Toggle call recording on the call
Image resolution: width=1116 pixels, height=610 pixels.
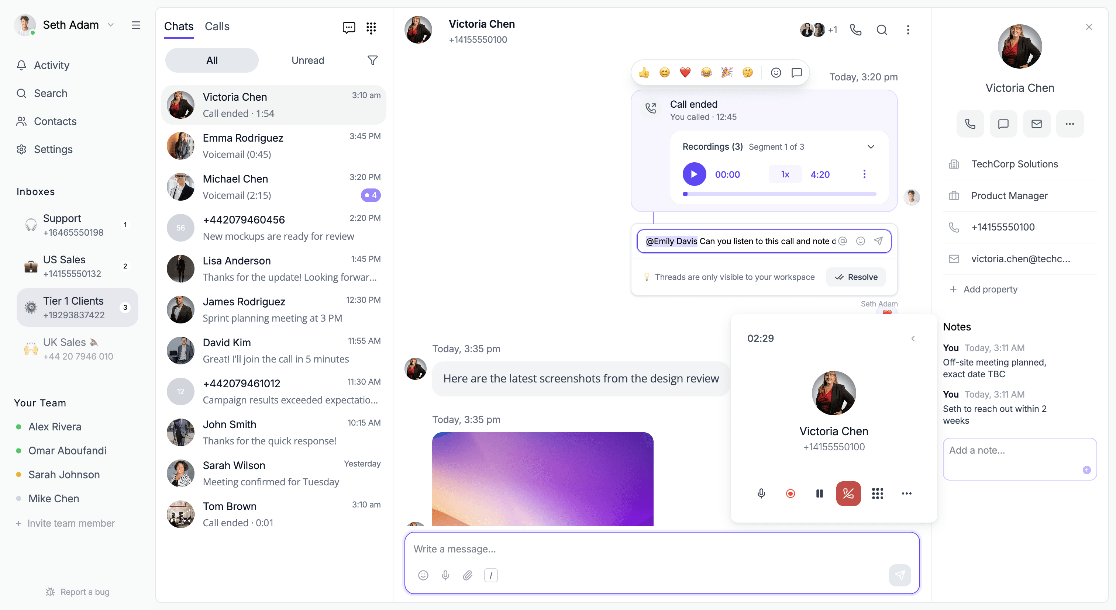click(x=790, y=493)
